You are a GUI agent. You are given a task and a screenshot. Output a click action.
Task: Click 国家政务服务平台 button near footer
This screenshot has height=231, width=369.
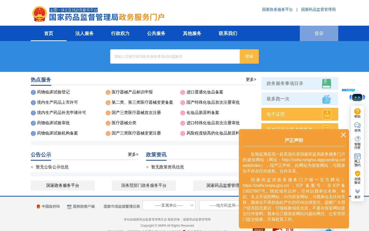point(63,186)
